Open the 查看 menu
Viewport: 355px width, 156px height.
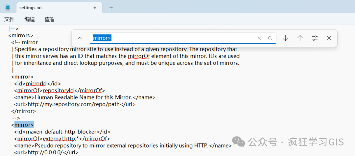click(50, 19)
